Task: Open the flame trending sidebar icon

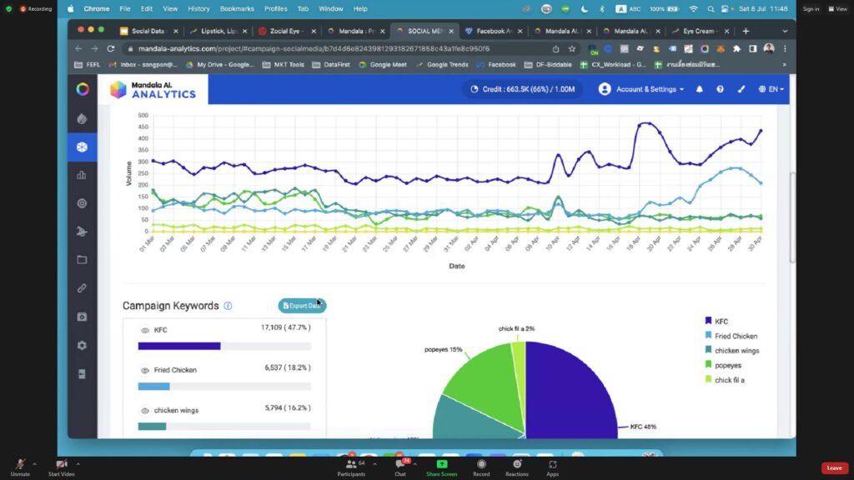Action: [x=83, y=119]
